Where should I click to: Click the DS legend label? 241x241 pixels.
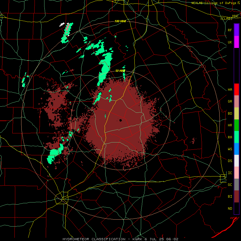pyautogui.click(x=230, y=161)
